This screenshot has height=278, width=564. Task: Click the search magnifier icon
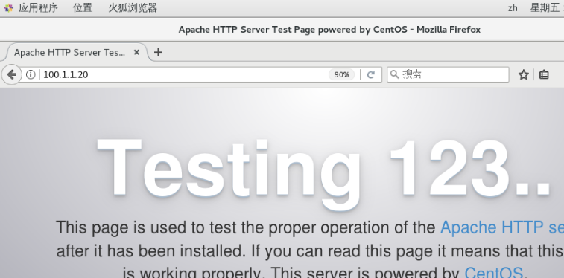coord(395,74)
